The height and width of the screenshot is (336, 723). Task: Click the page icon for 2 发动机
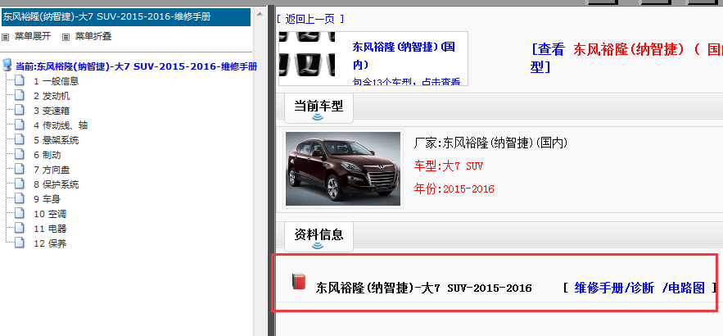pyautogui.click(x=19, y=96)
